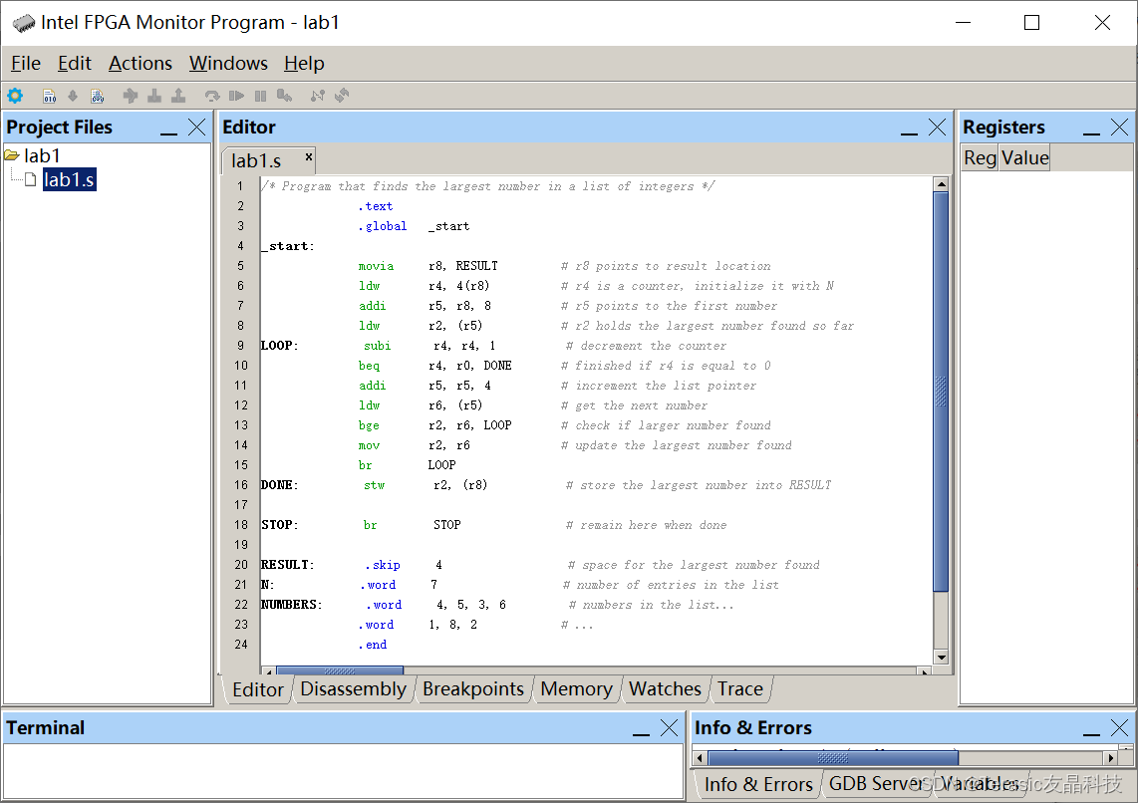Click the Continue execution icon
The image size is (1138, 803).
[x=237, y=96]
